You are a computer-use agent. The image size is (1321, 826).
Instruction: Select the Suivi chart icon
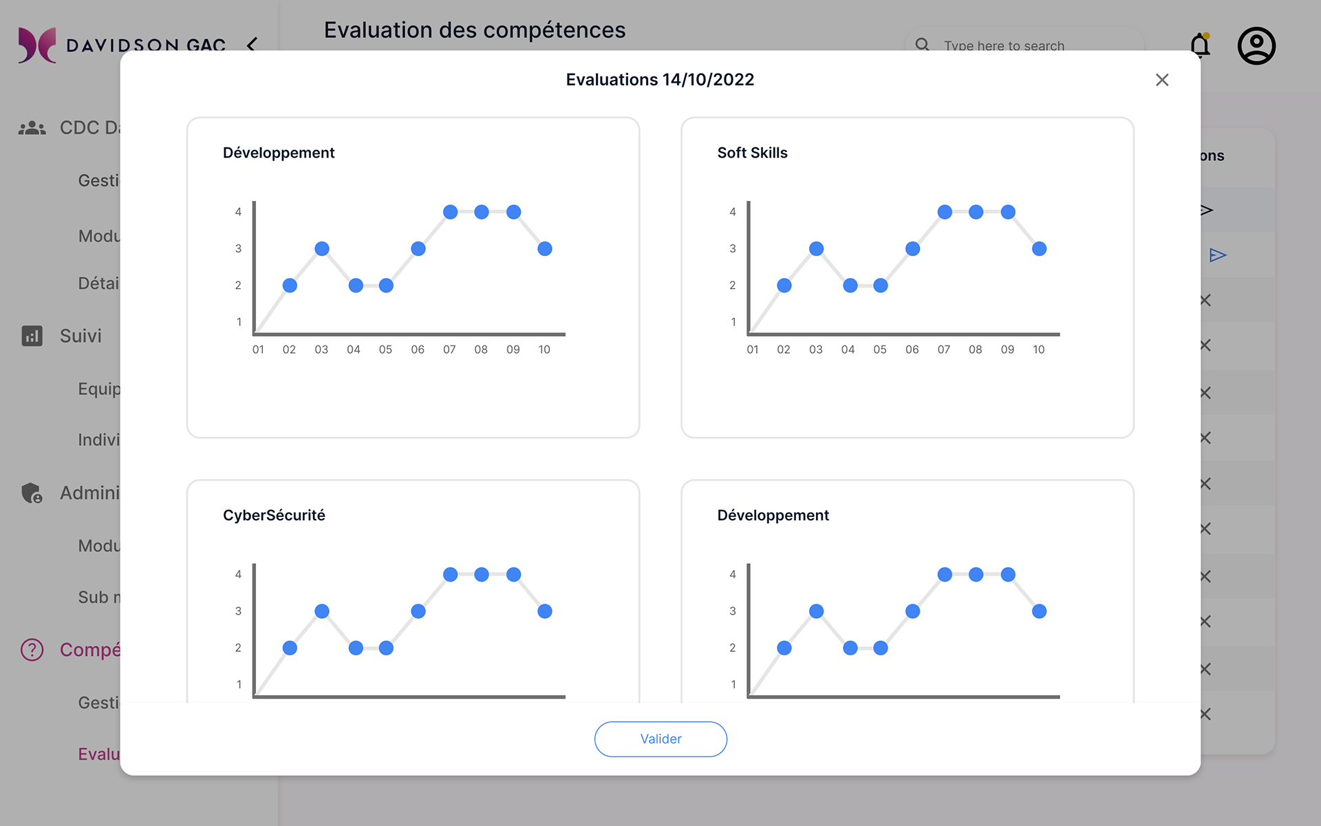pos(32,336)
